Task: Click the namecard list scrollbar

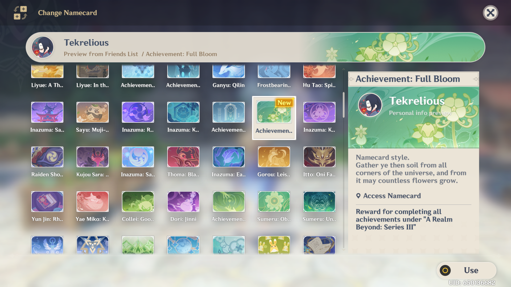Action: pos(344,105)
